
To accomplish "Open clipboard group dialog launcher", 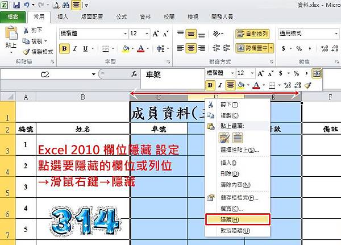I will pyautogui.click(x=52, y=62).
